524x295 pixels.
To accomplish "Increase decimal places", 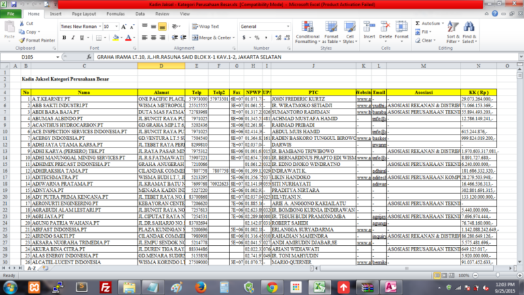I will pos(278,38).
